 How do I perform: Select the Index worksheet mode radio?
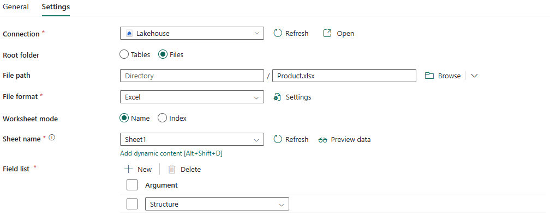click(162, 118)
